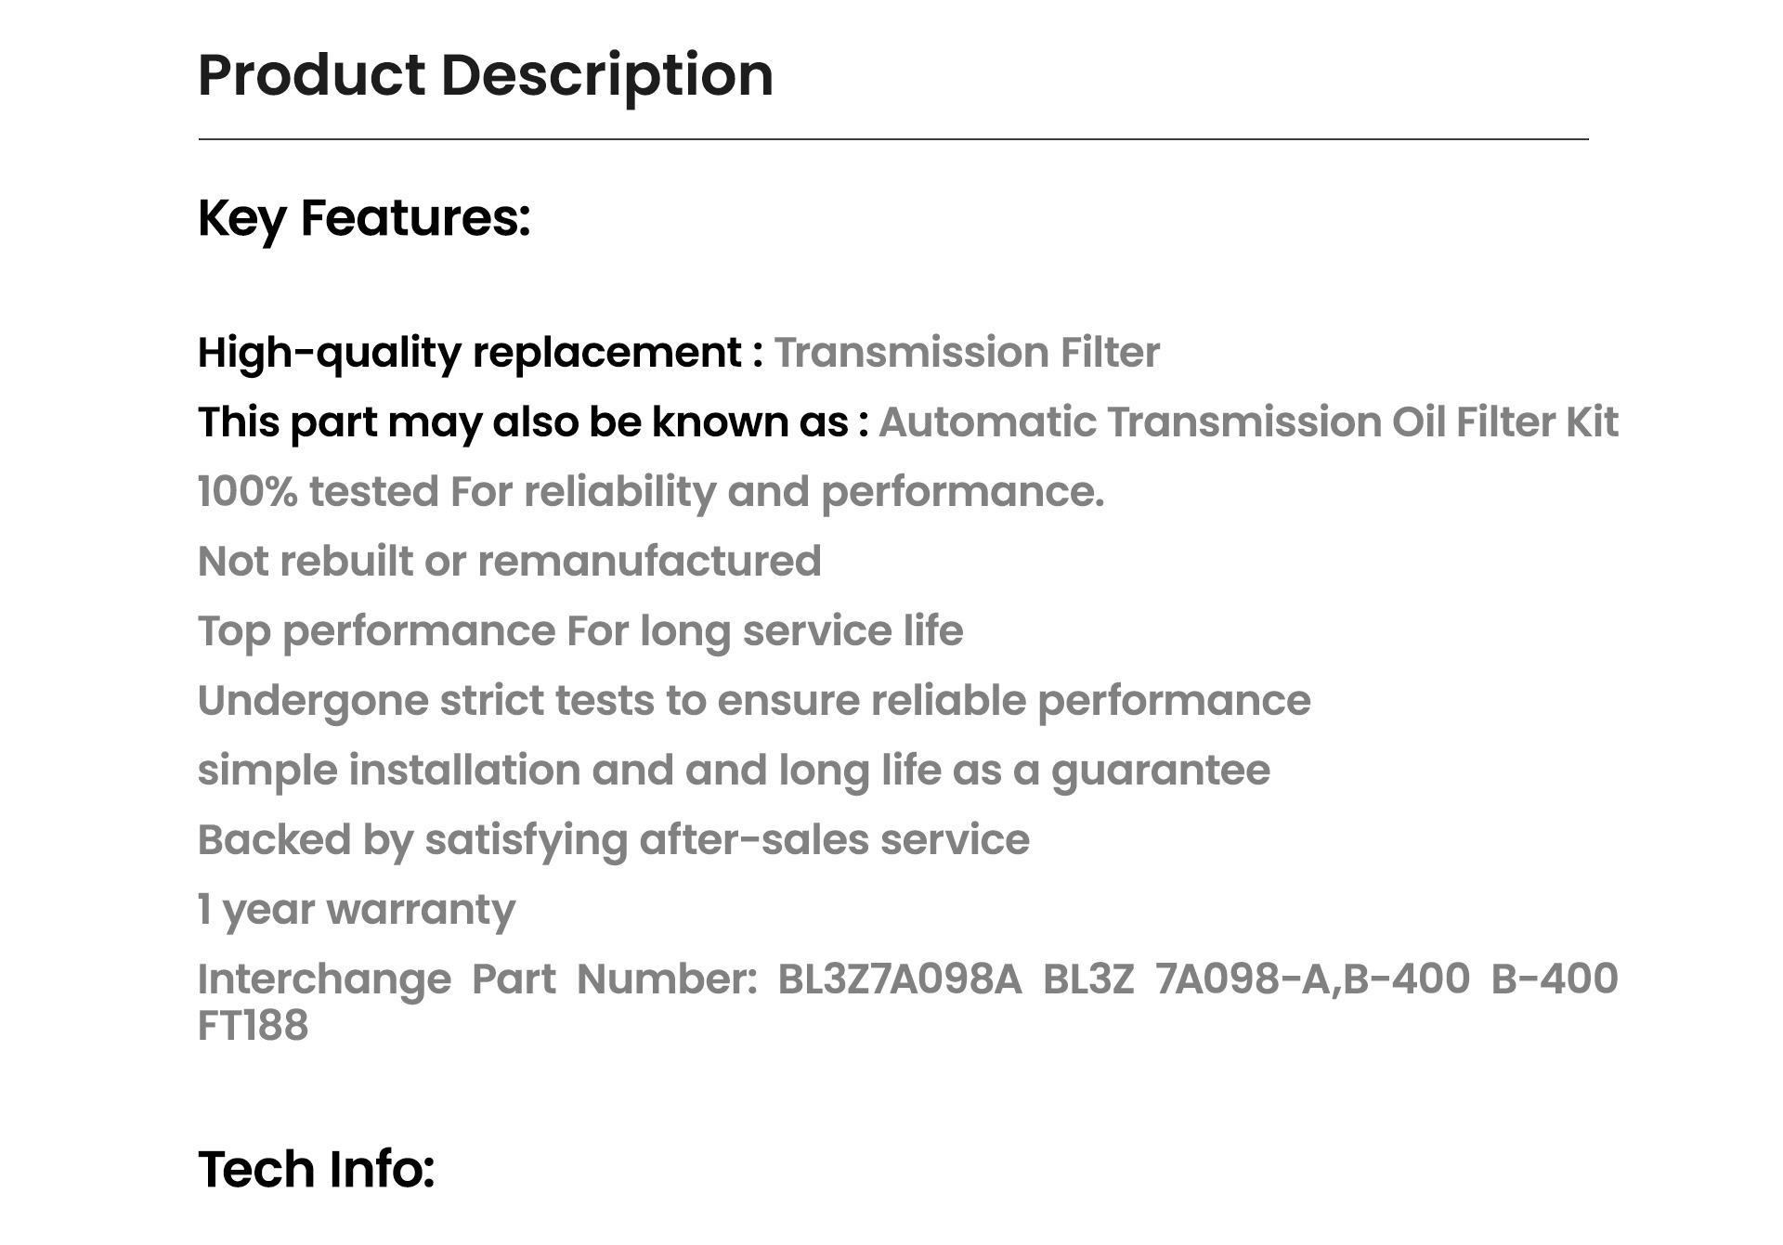Click the 1 year warranty line

(x=357, y=910)
